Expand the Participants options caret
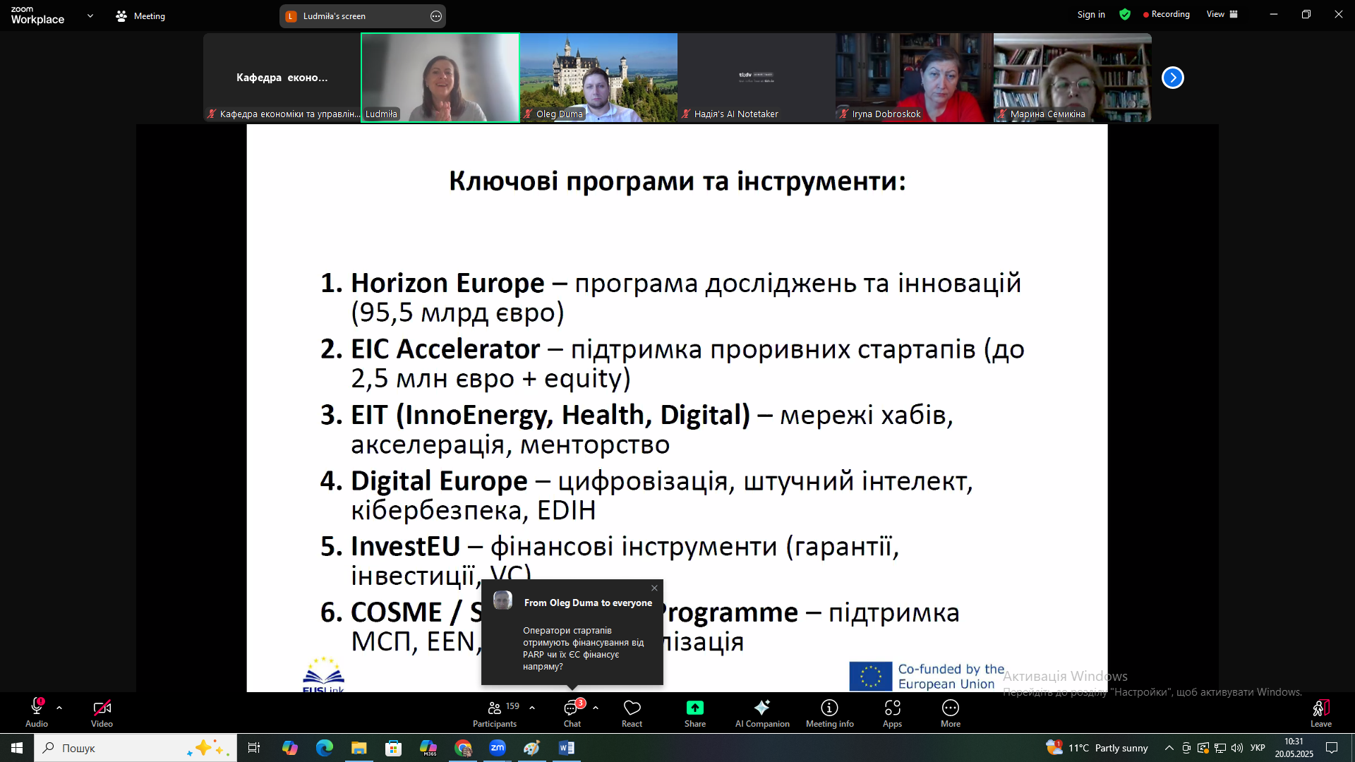 [532, 708]
